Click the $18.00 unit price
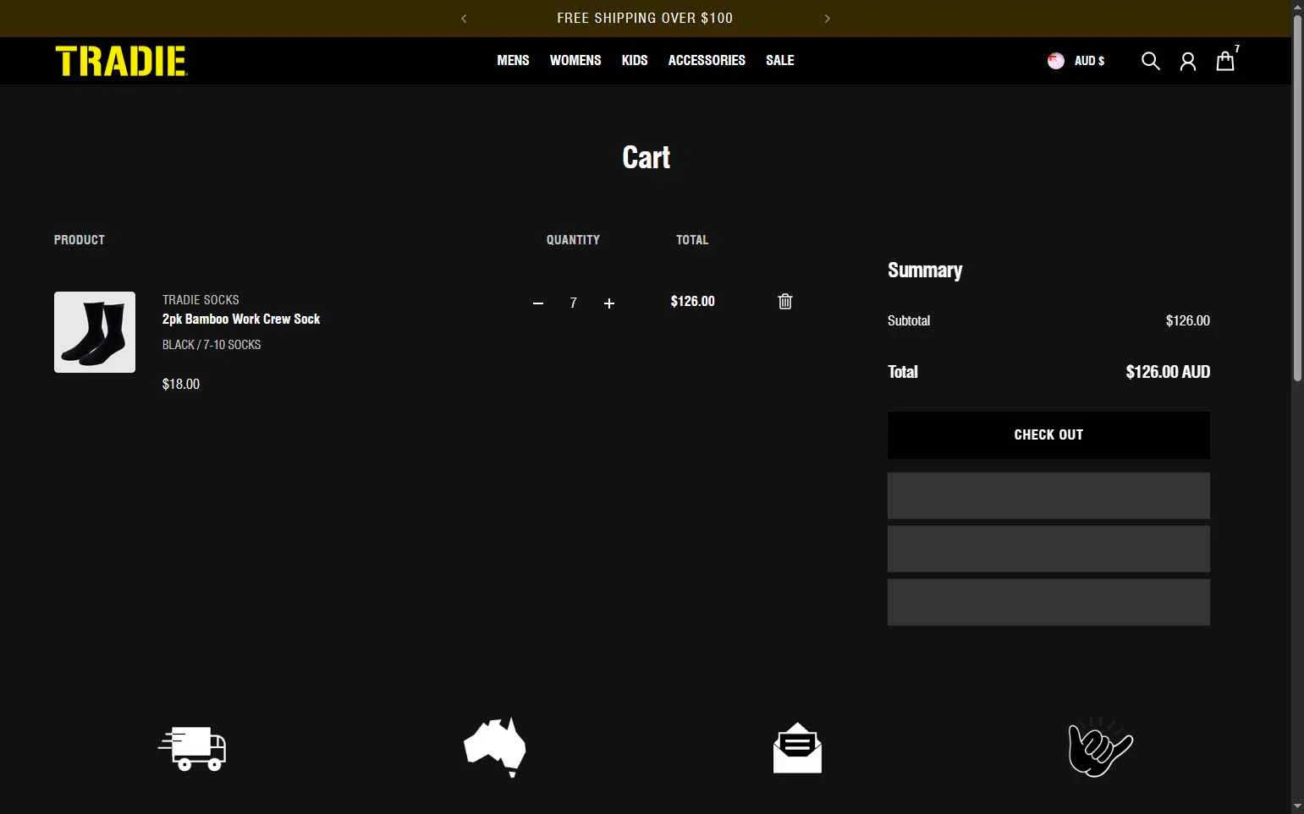This screenshot has width=1304, height=814. 181,384
